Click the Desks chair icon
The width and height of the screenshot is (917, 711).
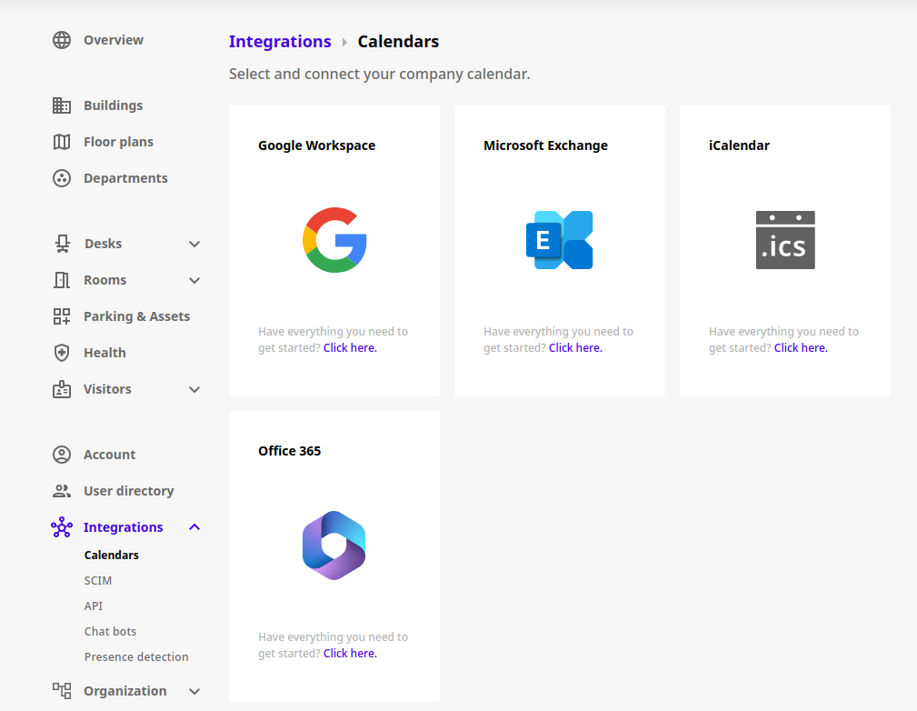tap(62, 244)
